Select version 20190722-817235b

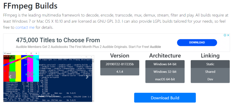coord(120,64)
